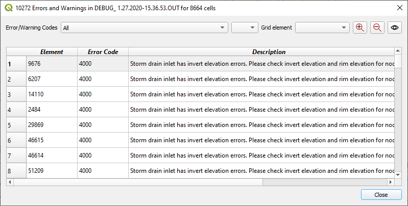Open the small unlabeled middle dropdown
This screenshot has width=408, height=206.
tap(245, 28)
